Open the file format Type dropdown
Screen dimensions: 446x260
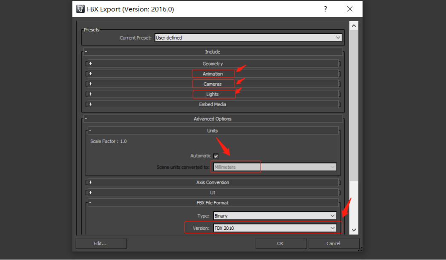click(275, 216)
